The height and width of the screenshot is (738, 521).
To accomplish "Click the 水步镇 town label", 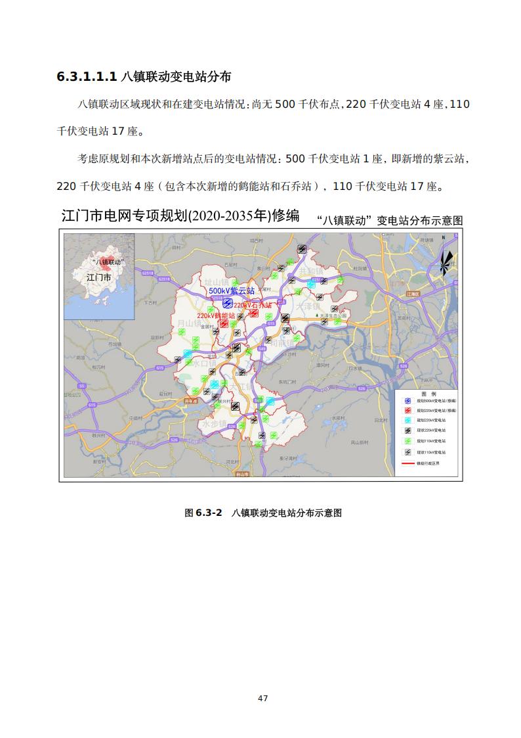I will coord(214,423).
